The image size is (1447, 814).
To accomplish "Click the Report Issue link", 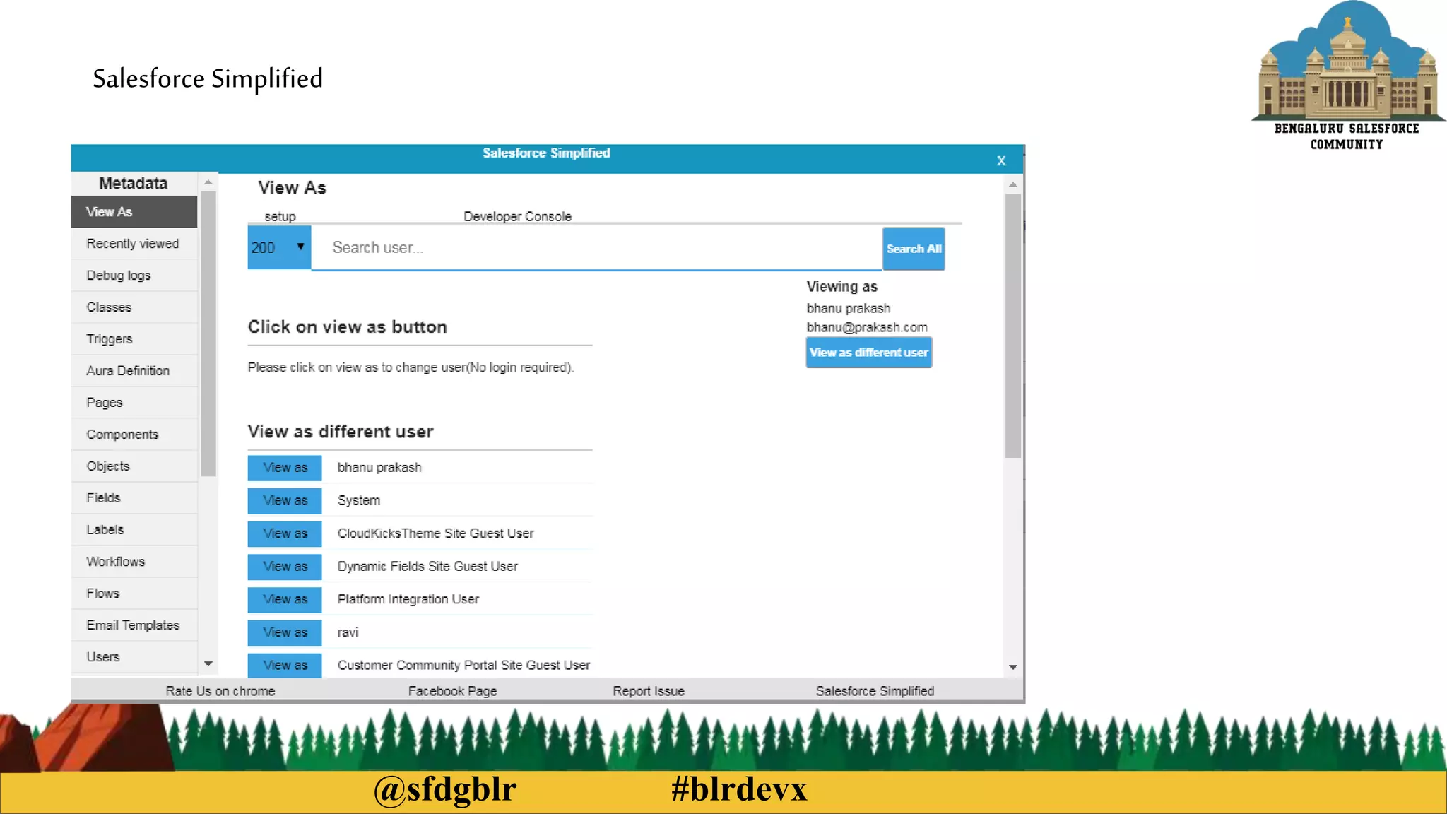I will (x=648, y=691).
